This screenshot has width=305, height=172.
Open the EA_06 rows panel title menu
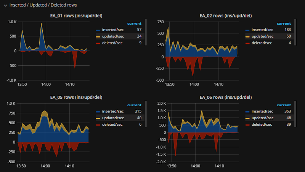[x=226, y=97]
